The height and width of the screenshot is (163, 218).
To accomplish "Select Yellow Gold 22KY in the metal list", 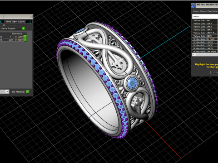I will coord(205,36).
